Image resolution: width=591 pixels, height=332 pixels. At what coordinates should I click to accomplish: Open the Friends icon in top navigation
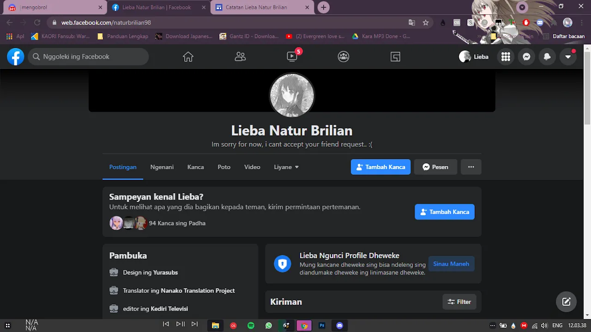[x=240, y=57]
